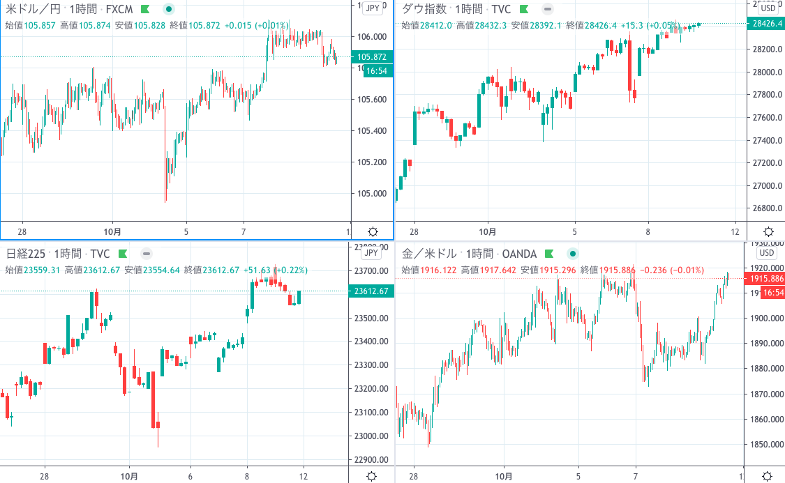Open JPY currency selector on USD/JPY chart
The height and width of the screenshot is (483, 785).
click(x=373, y=8)
